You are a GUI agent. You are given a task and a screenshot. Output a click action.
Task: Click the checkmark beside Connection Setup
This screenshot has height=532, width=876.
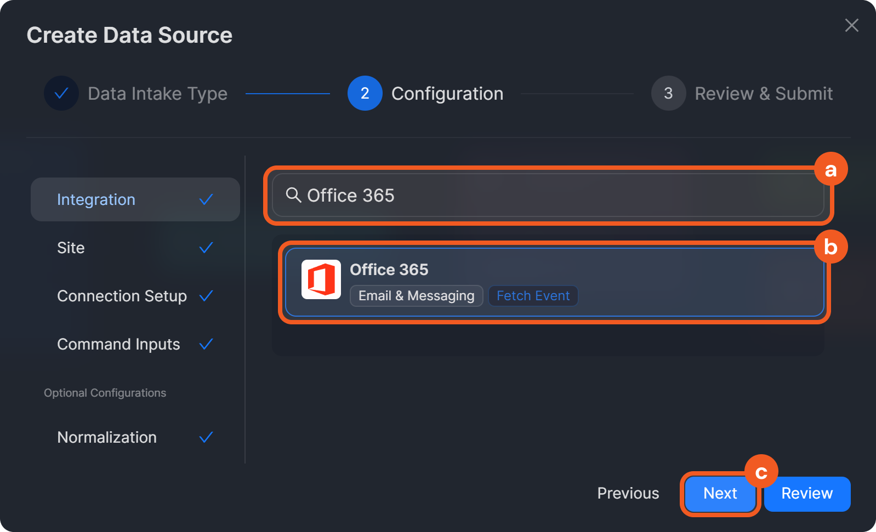(206, 296)
